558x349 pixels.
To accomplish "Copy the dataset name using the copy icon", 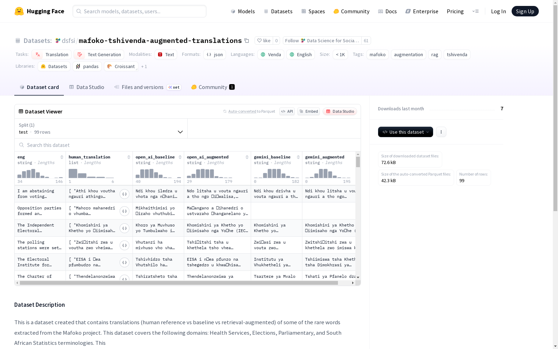I will point(247,40).
